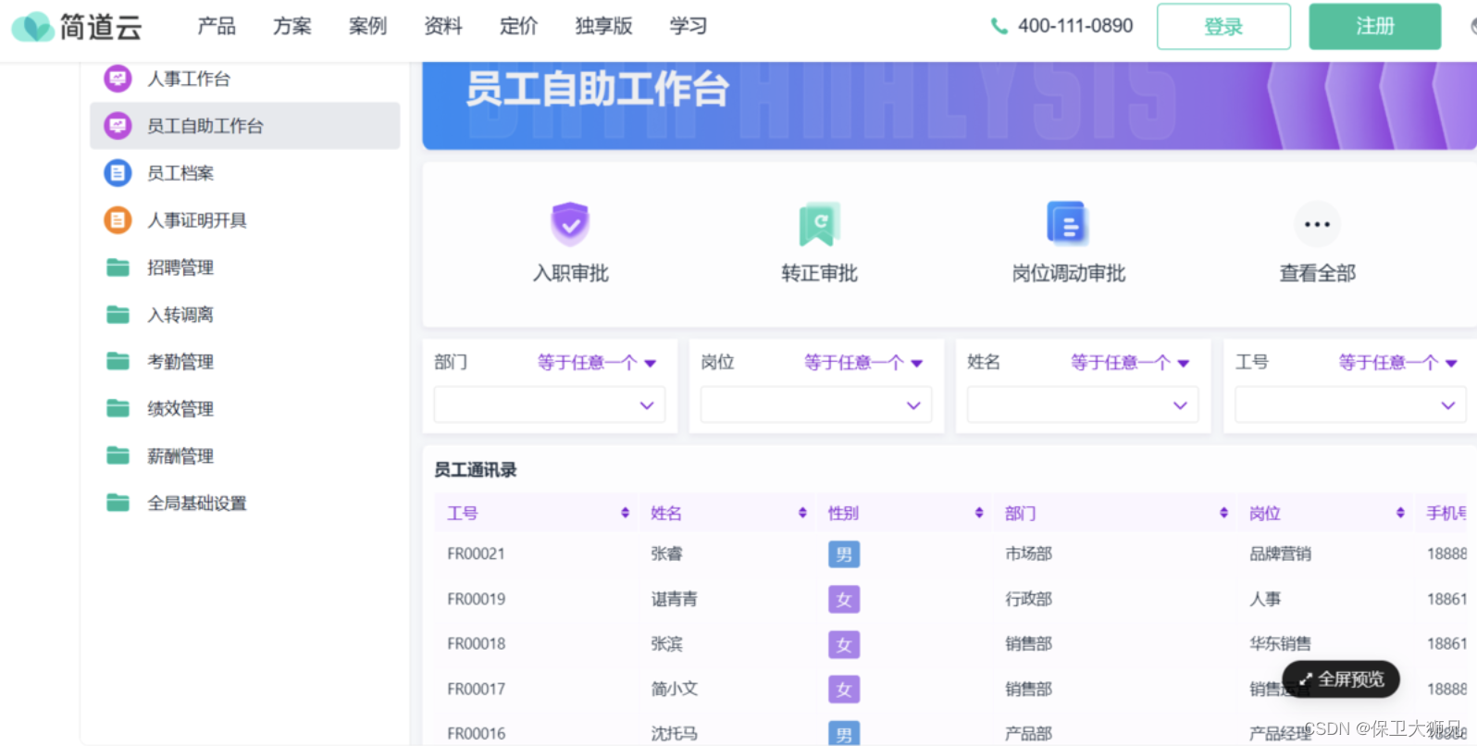Click the 绩效管理 folder icon

(x=118, y=408)
